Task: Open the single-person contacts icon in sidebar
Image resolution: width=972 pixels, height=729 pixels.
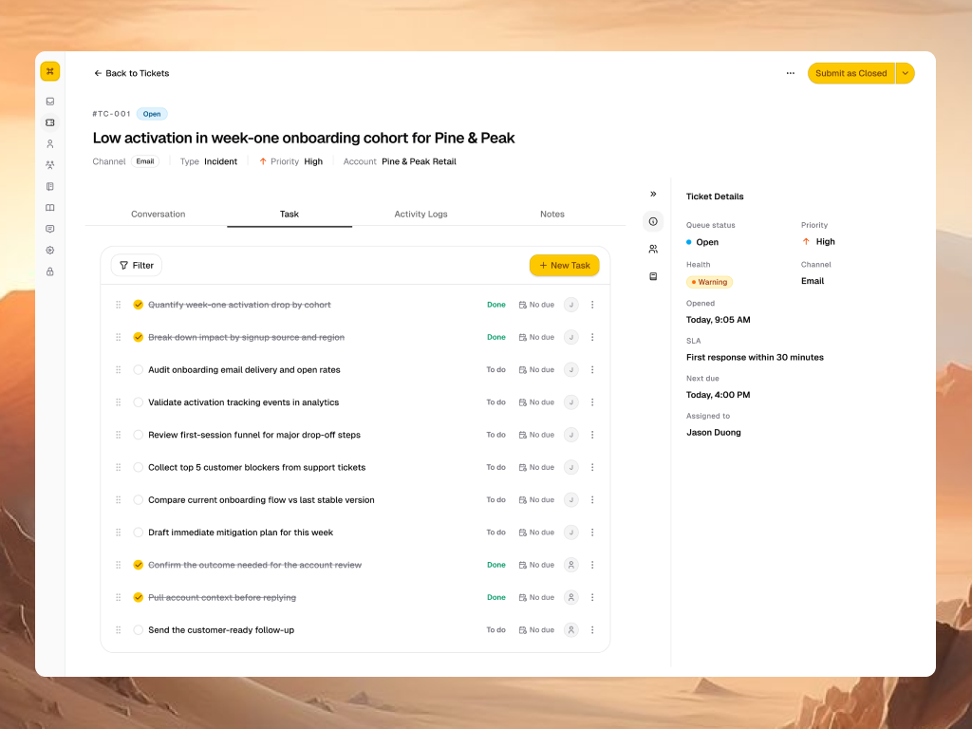Action: point(50,144)
